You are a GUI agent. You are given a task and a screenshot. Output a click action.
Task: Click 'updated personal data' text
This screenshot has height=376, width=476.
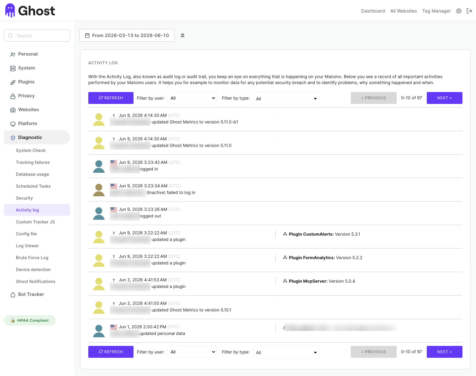(162, 333)
